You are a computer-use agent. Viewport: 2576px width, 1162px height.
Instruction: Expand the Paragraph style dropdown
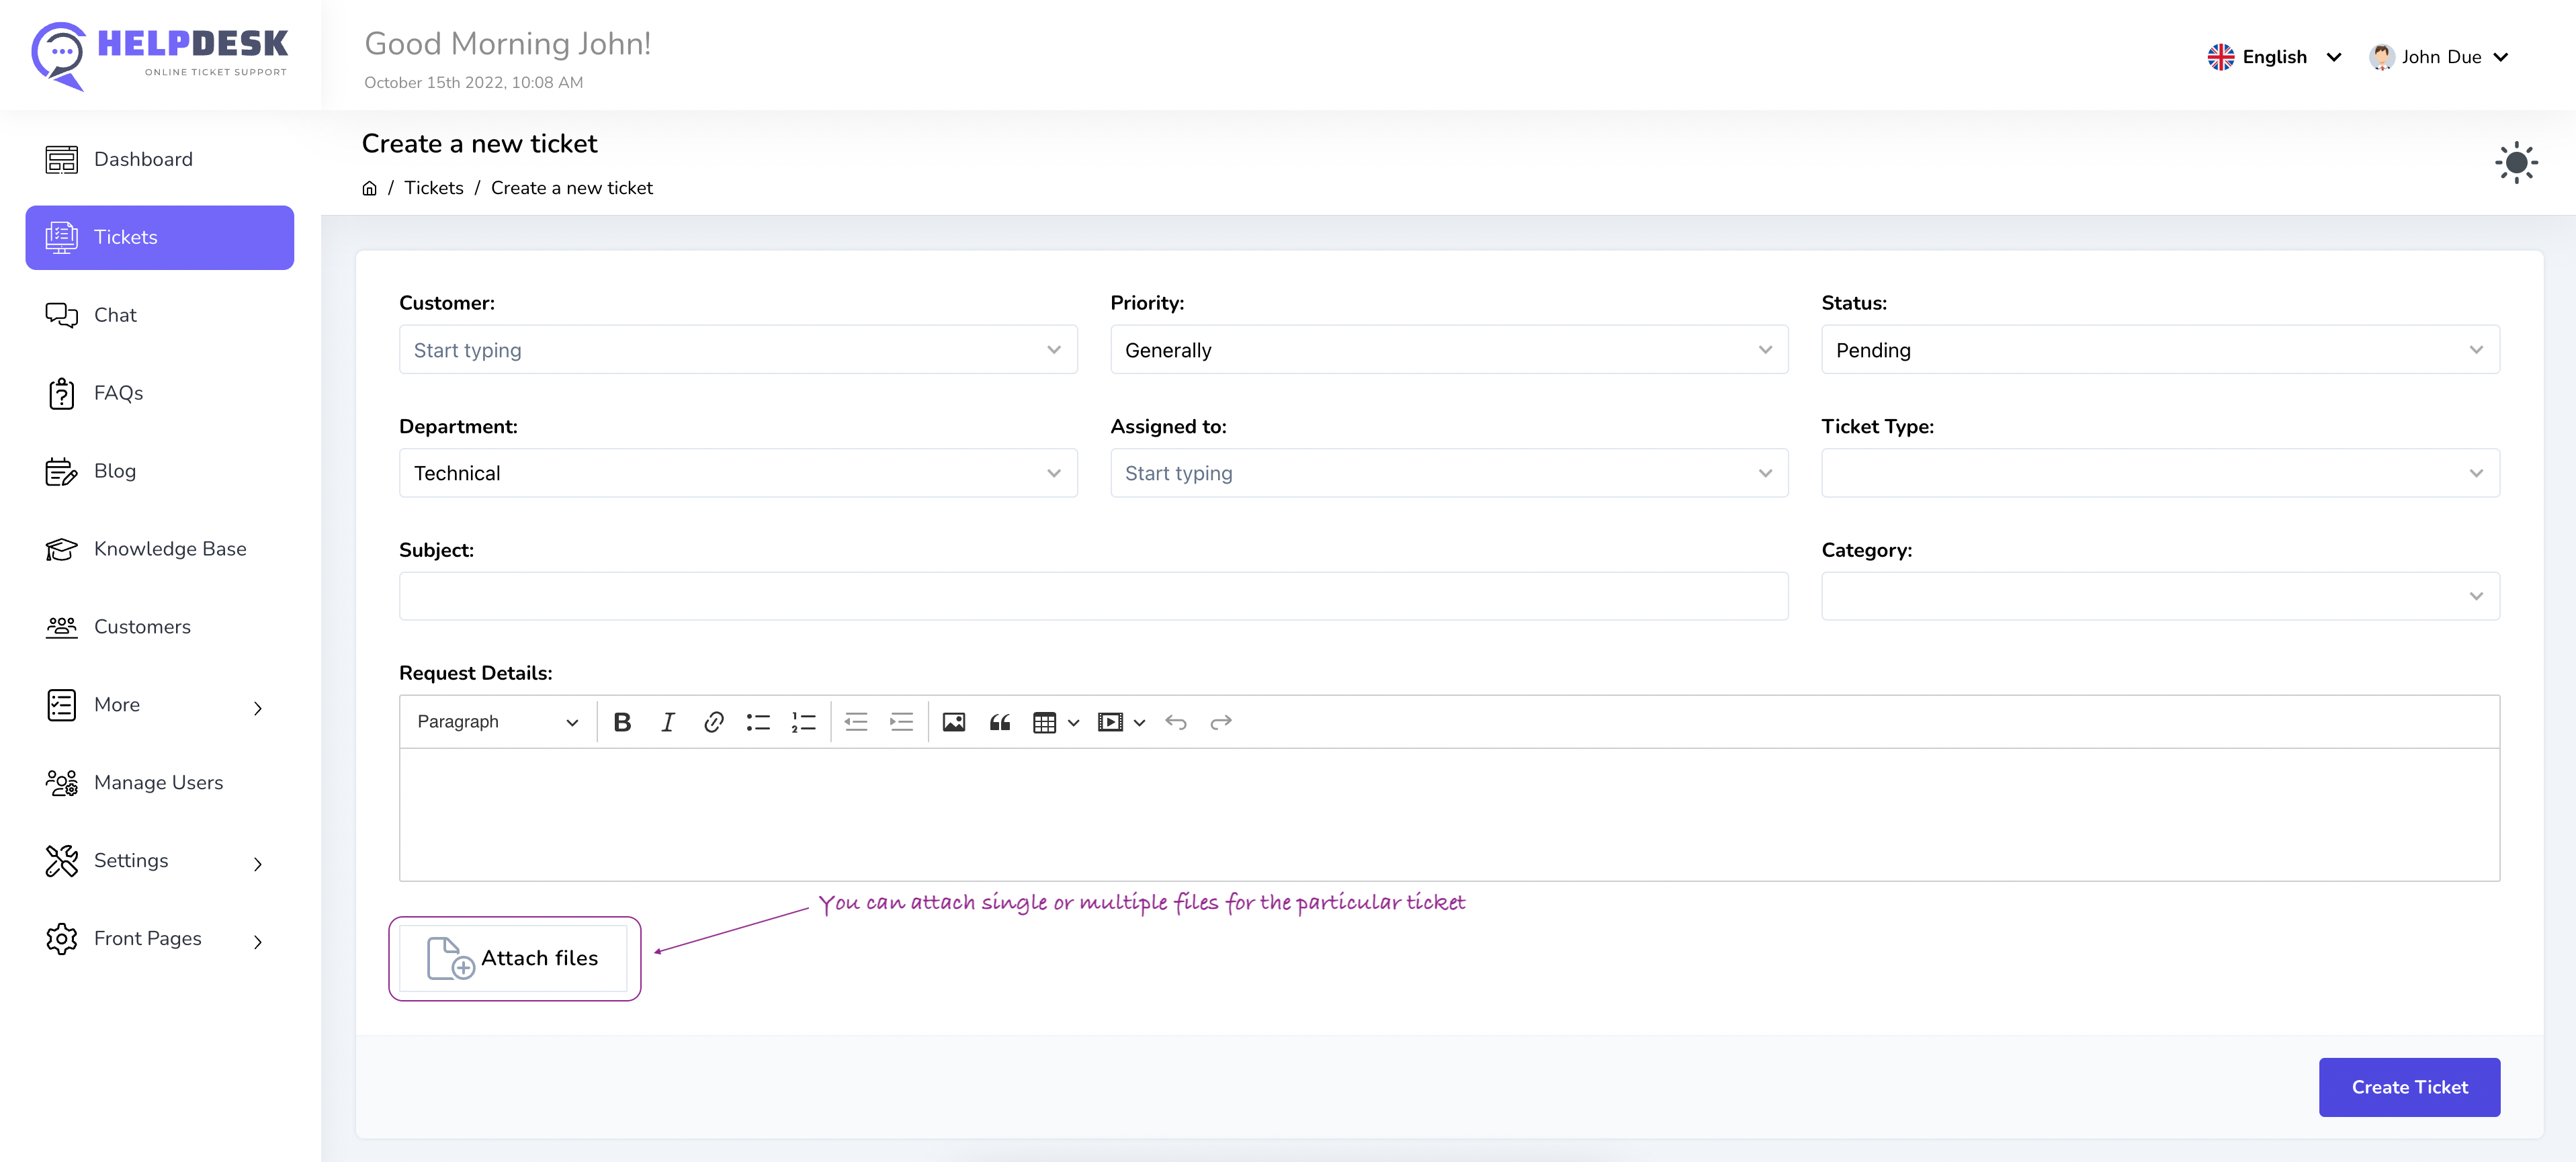click(x=497, y=722)
